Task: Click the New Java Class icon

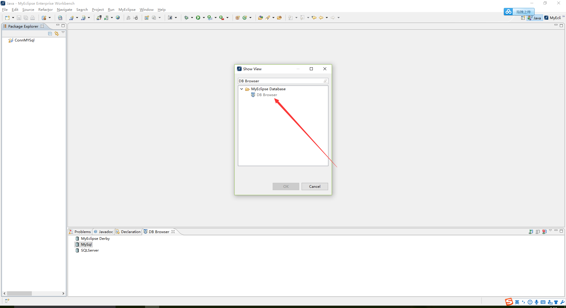Action: [x=245, y=18]
